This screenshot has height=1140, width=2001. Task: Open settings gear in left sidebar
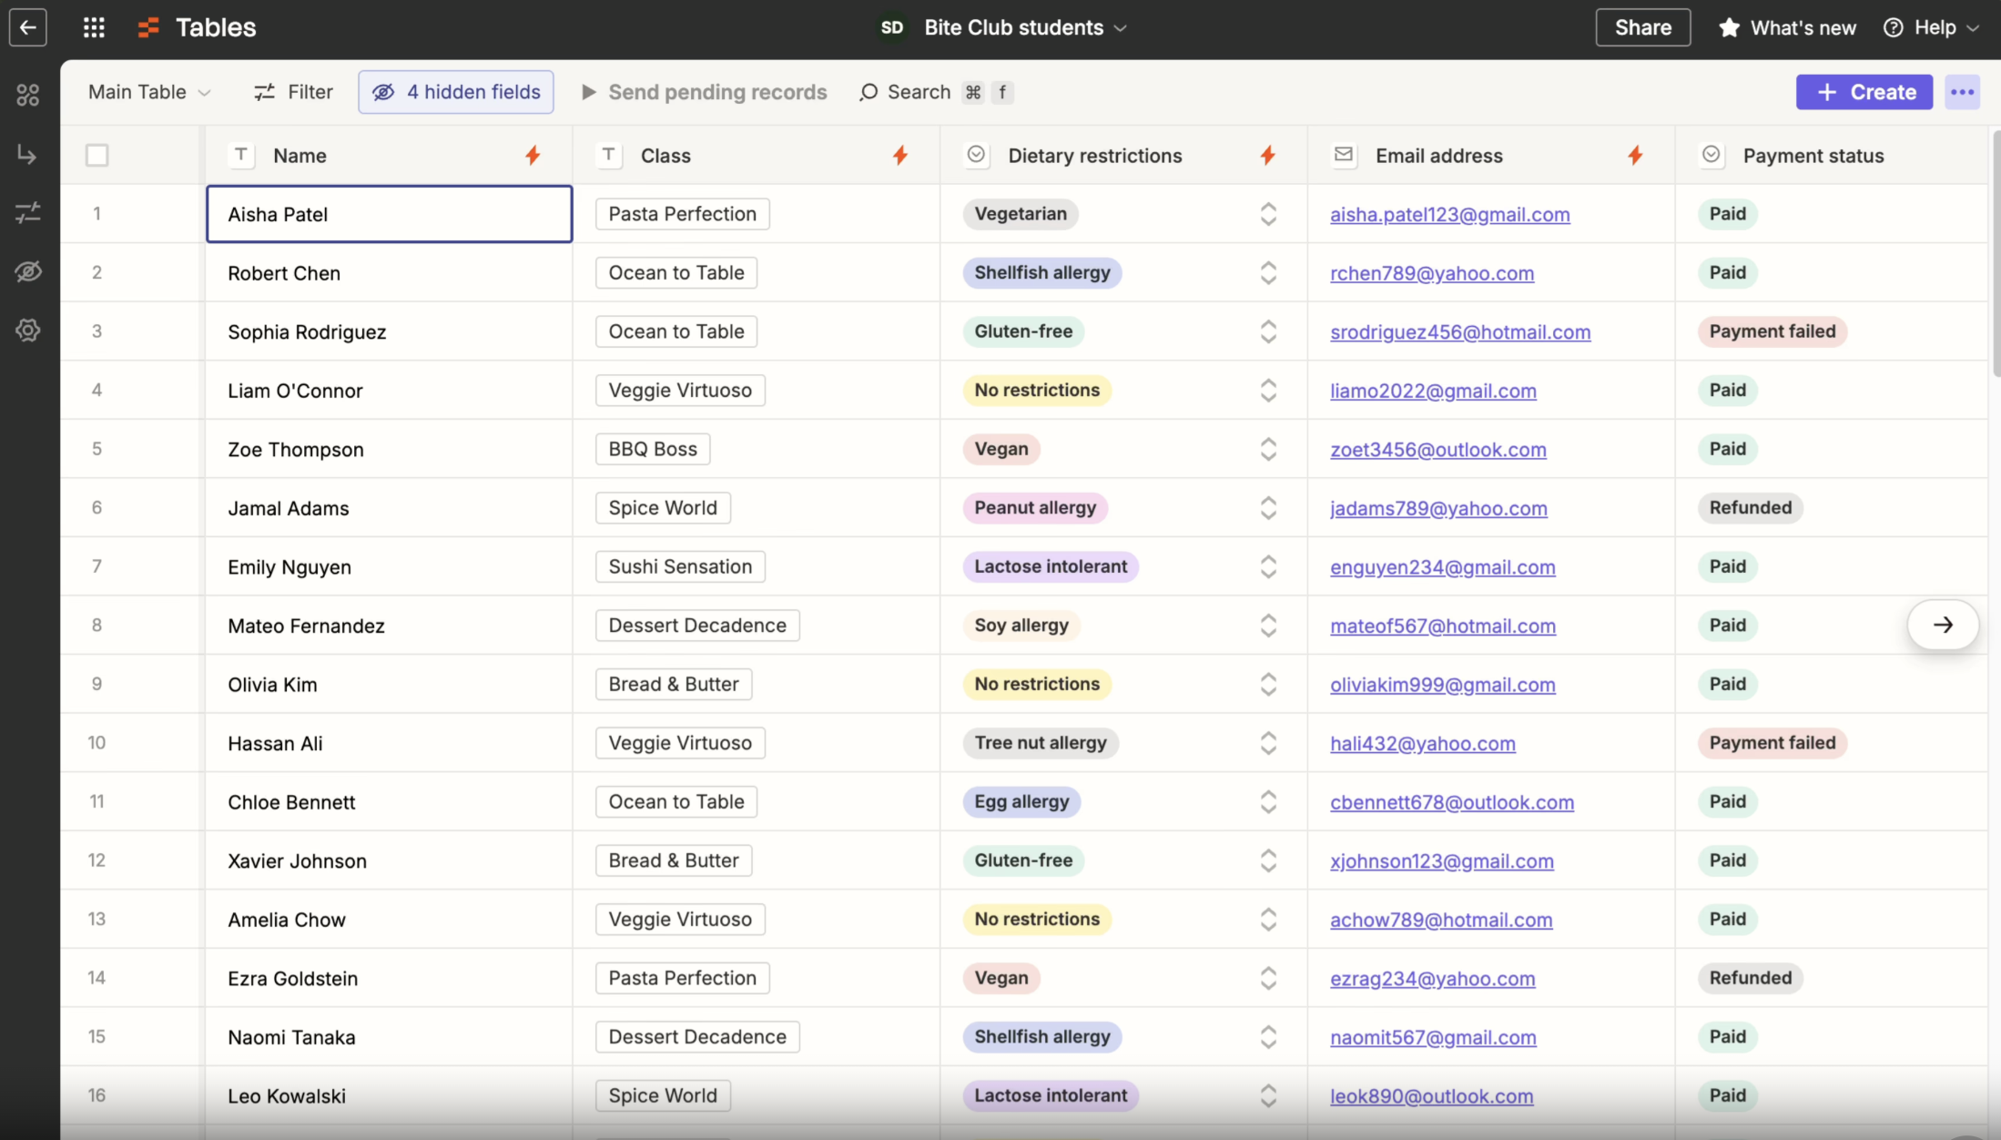[27, 331]
